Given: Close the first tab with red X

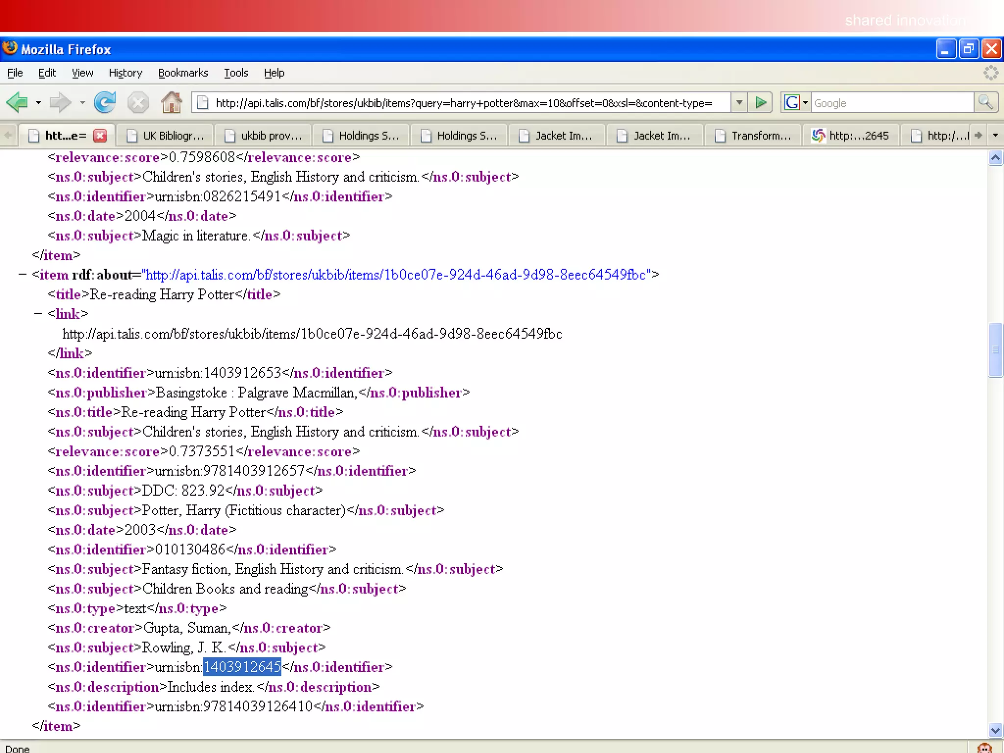Looking at the screenshot, I should point(100,136).
